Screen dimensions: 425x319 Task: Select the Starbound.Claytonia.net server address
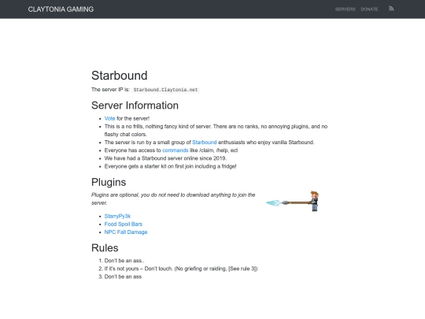click(x=165, y=90)
